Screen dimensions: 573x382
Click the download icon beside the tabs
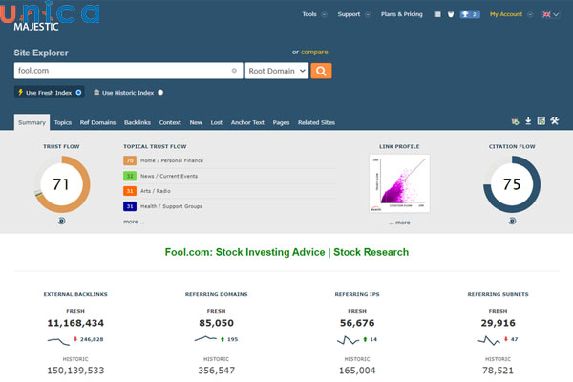[528, 121]
